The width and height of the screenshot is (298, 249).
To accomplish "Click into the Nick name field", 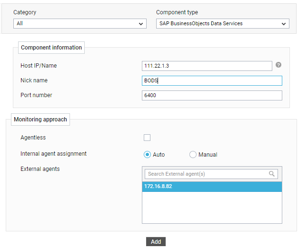I will click(212, 80).
